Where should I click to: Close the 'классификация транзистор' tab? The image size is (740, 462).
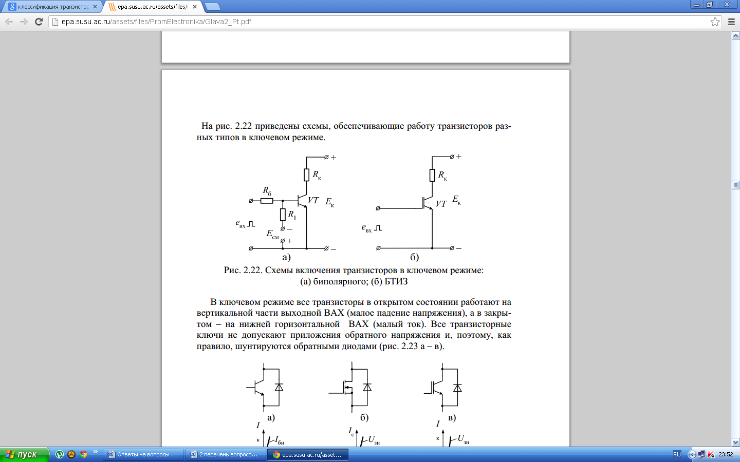tap(95, 7)
